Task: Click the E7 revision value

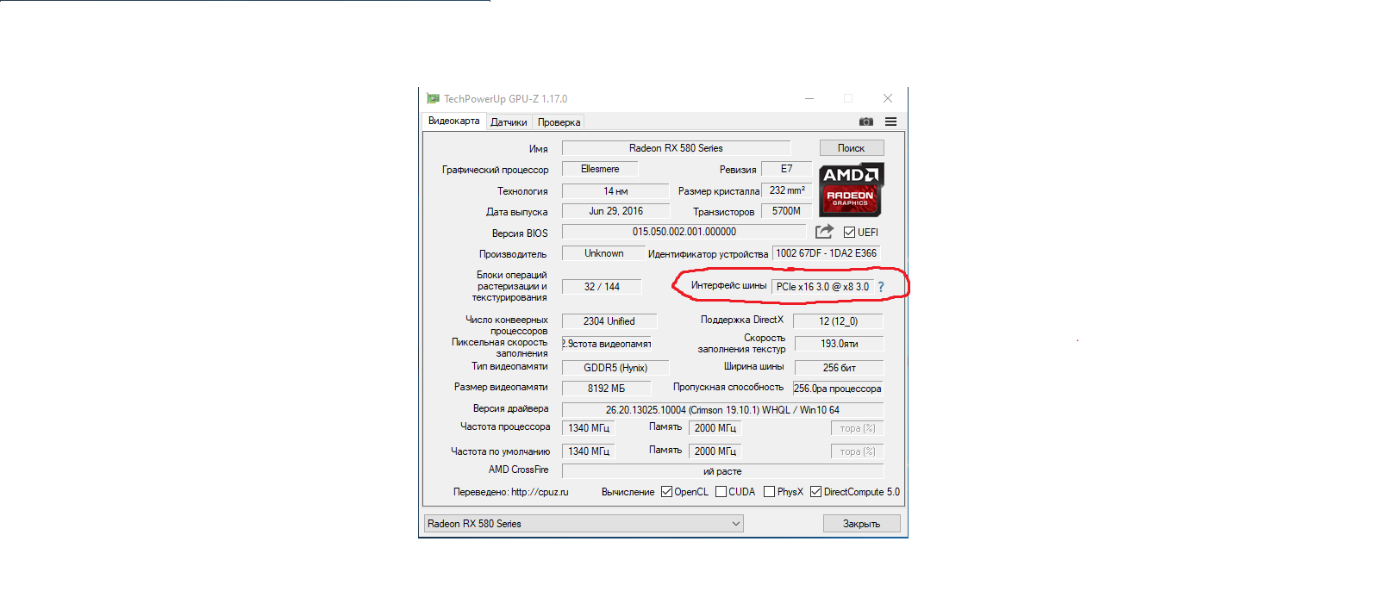Action: click(x=786, y=169)
